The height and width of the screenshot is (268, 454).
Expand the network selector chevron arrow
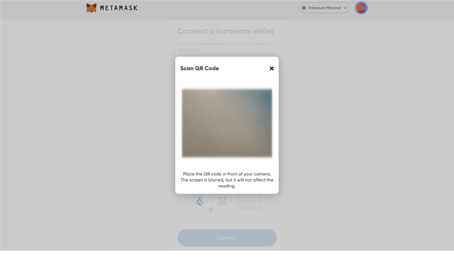pos(345,8)
